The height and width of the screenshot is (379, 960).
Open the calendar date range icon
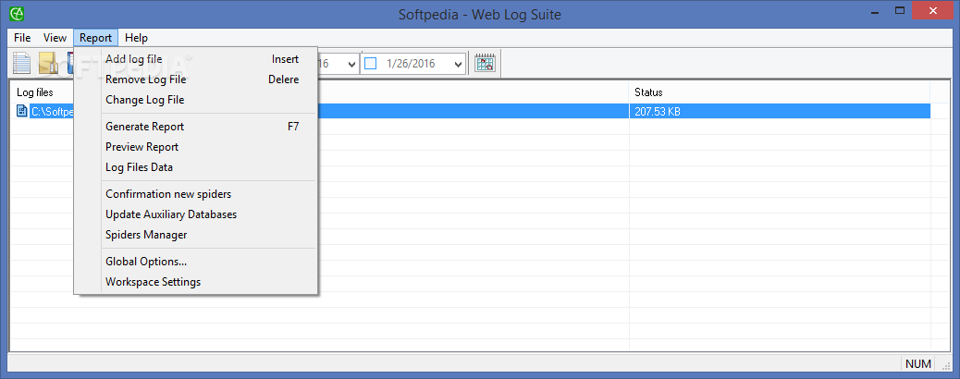click(x=485, y=63)
